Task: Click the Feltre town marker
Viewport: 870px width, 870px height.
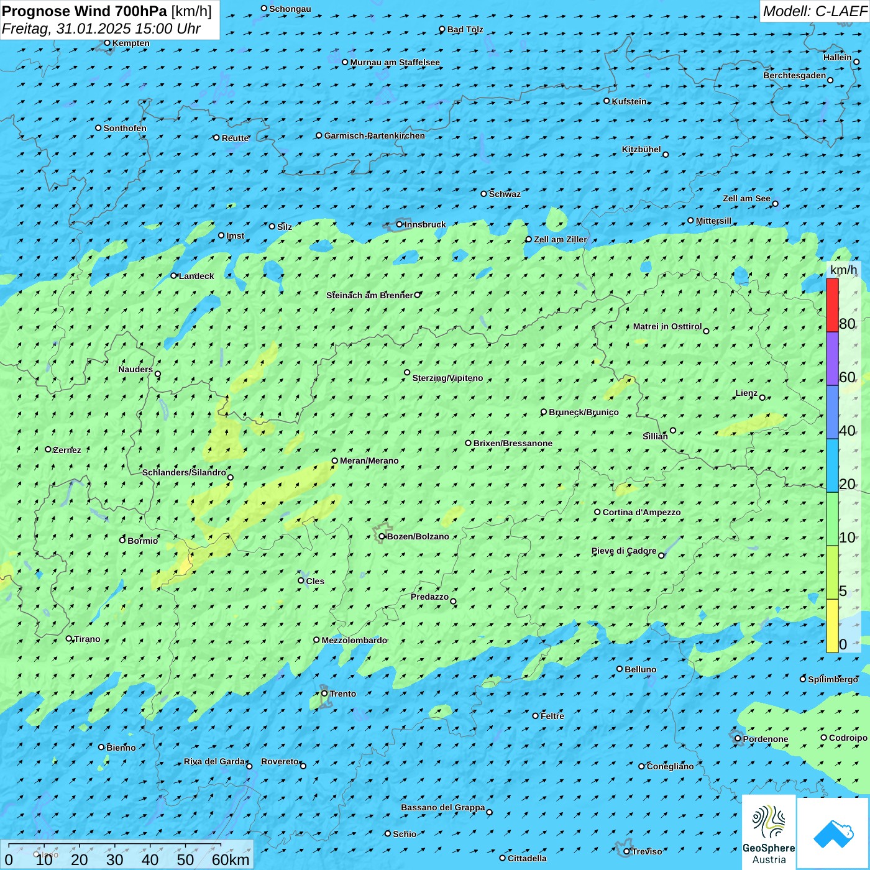Action: pos(536,716)
